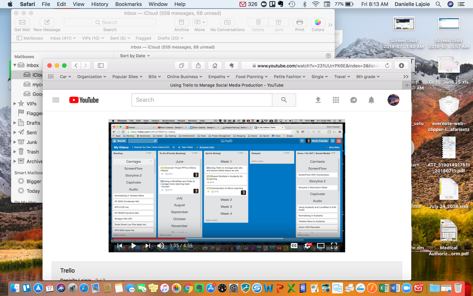The image size is (473, 296).
Task: Open the File menu
Action: (x=46, y=4)
